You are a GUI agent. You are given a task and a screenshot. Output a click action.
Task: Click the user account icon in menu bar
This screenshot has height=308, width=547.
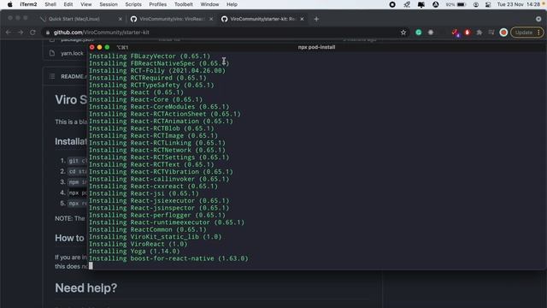(x=476, y=4)
